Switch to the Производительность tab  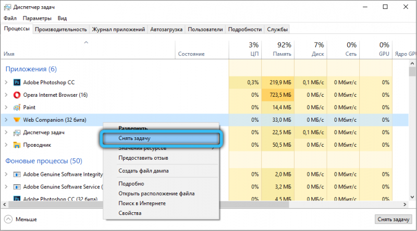point(61,29)
